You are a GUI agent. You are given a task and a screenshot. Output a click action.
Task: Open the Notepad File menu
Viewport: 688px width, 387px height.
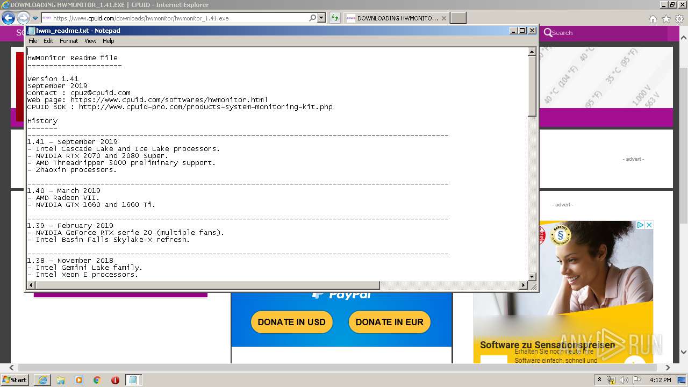point(33,41)
